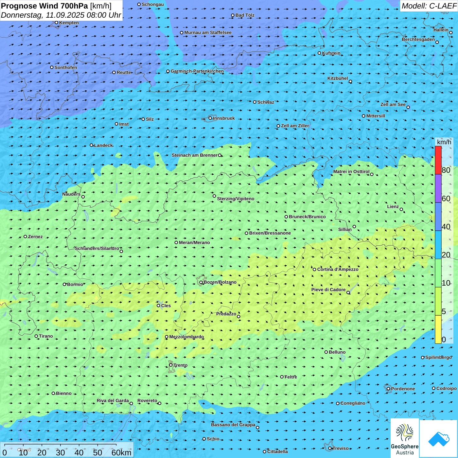Select the purple 60–80 km/h legend swatch

coord(438,188)
